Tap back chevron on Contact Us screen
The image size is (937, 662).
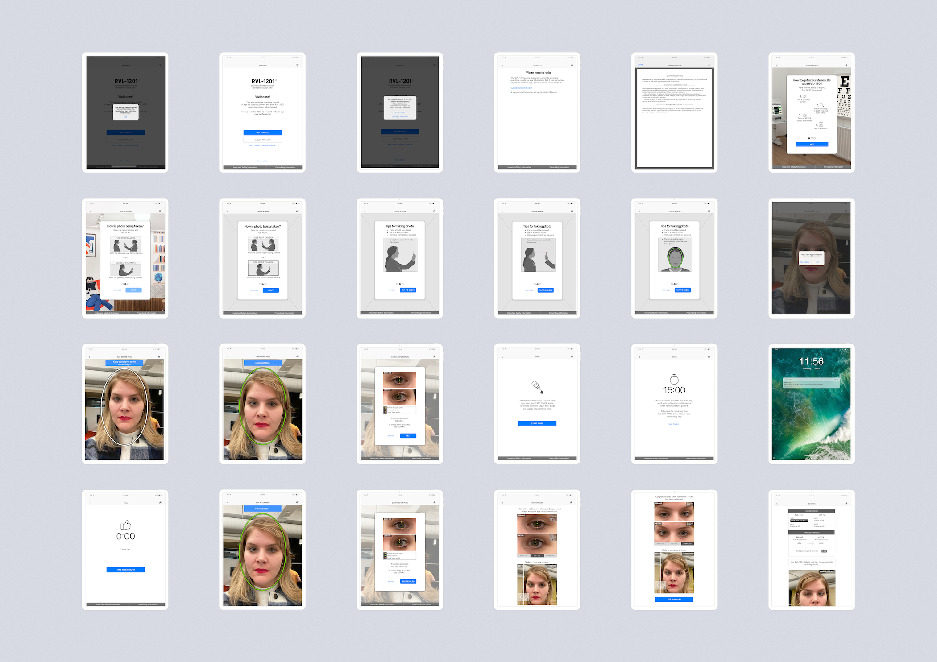coord(503,66)
